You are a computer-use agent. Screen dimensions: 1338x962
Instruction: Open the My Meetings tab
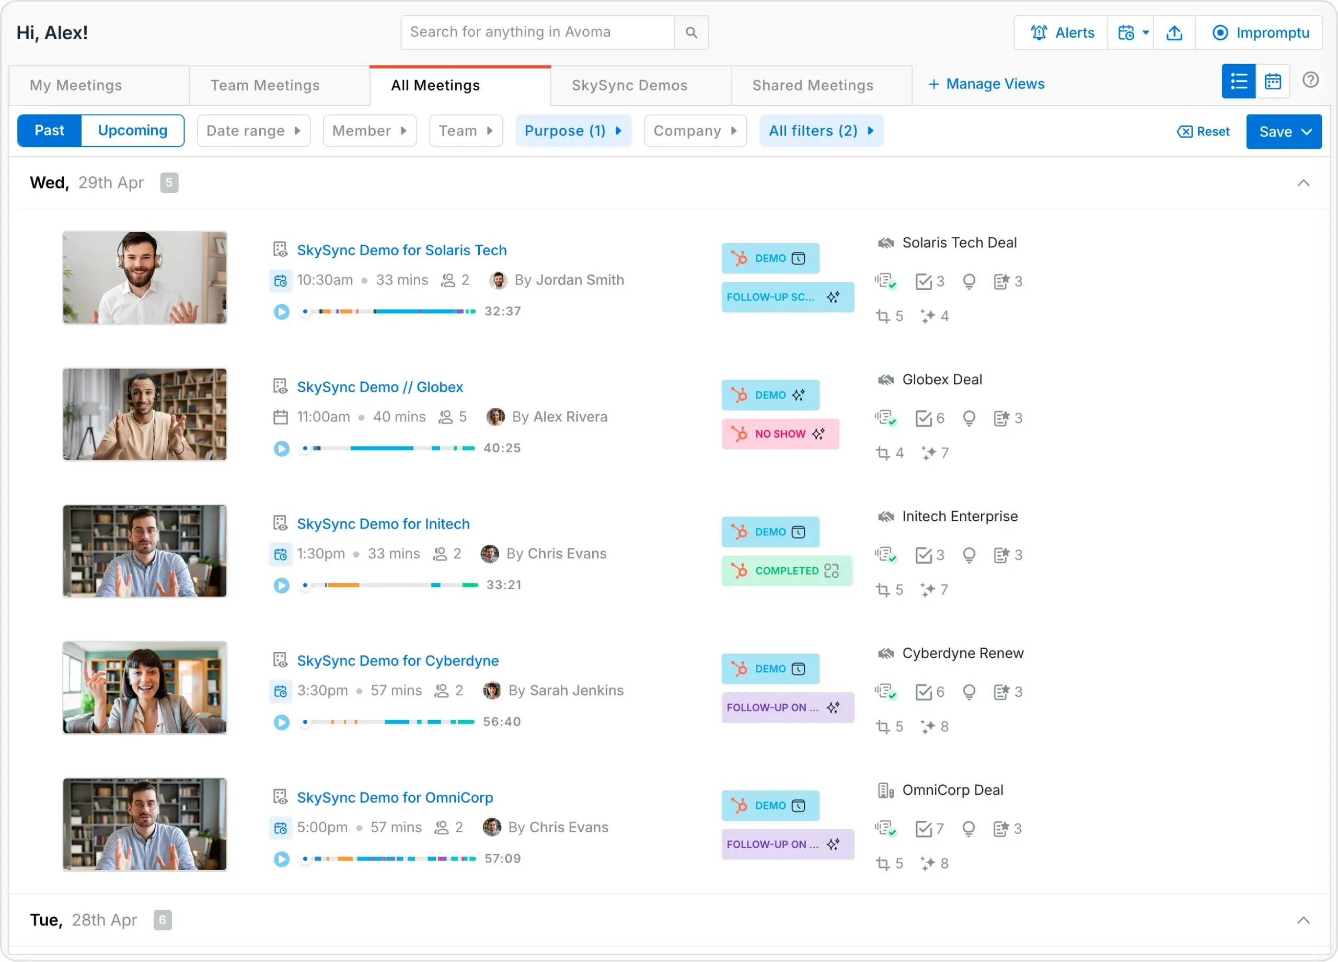click(x=99, y=86)
